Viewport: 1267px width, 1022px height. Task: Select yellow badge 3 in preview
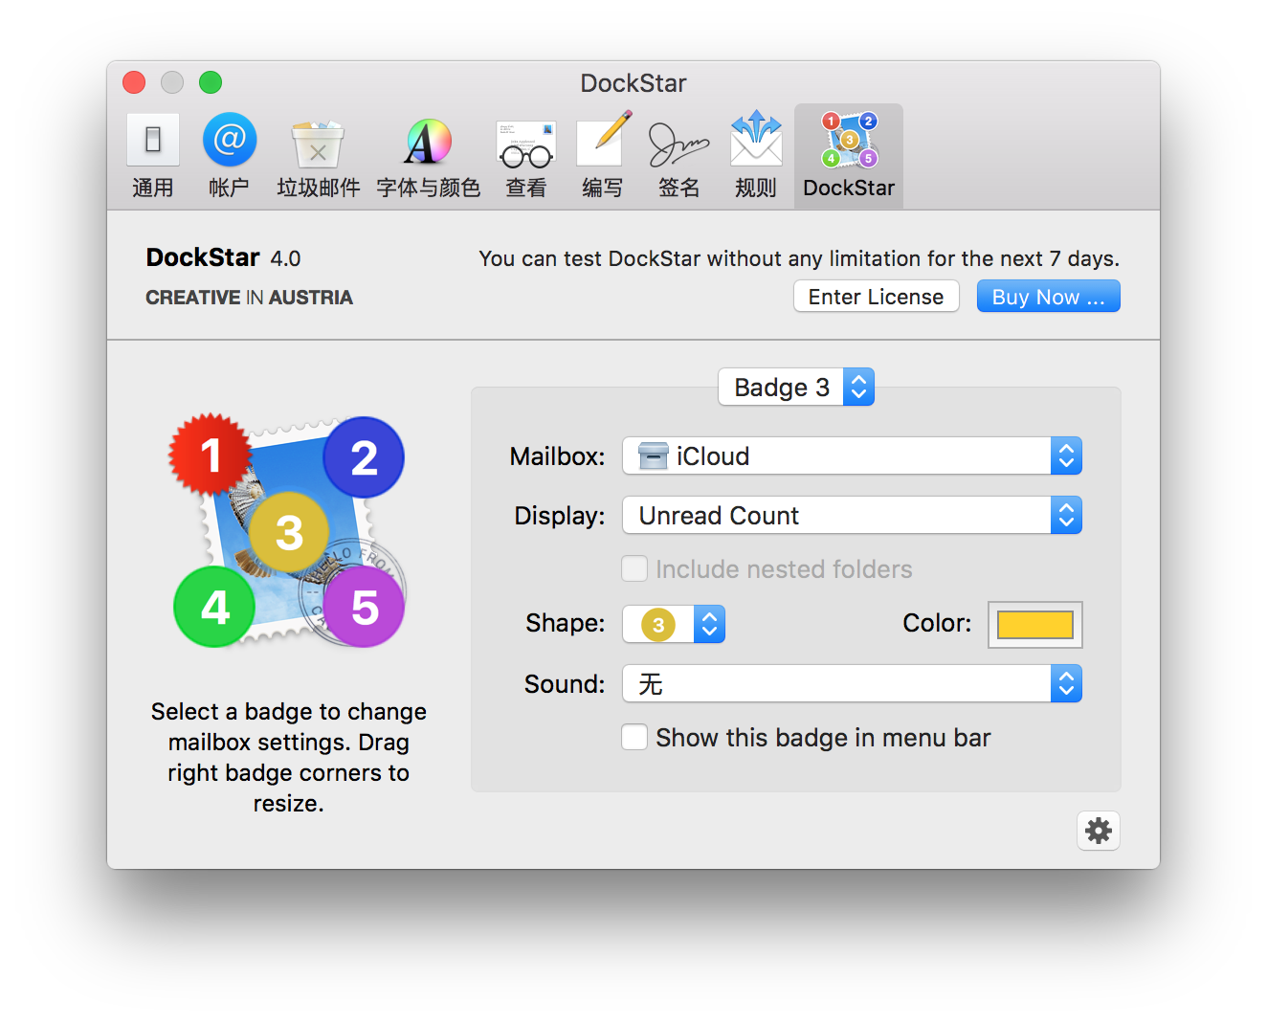(x=289, y=532)
